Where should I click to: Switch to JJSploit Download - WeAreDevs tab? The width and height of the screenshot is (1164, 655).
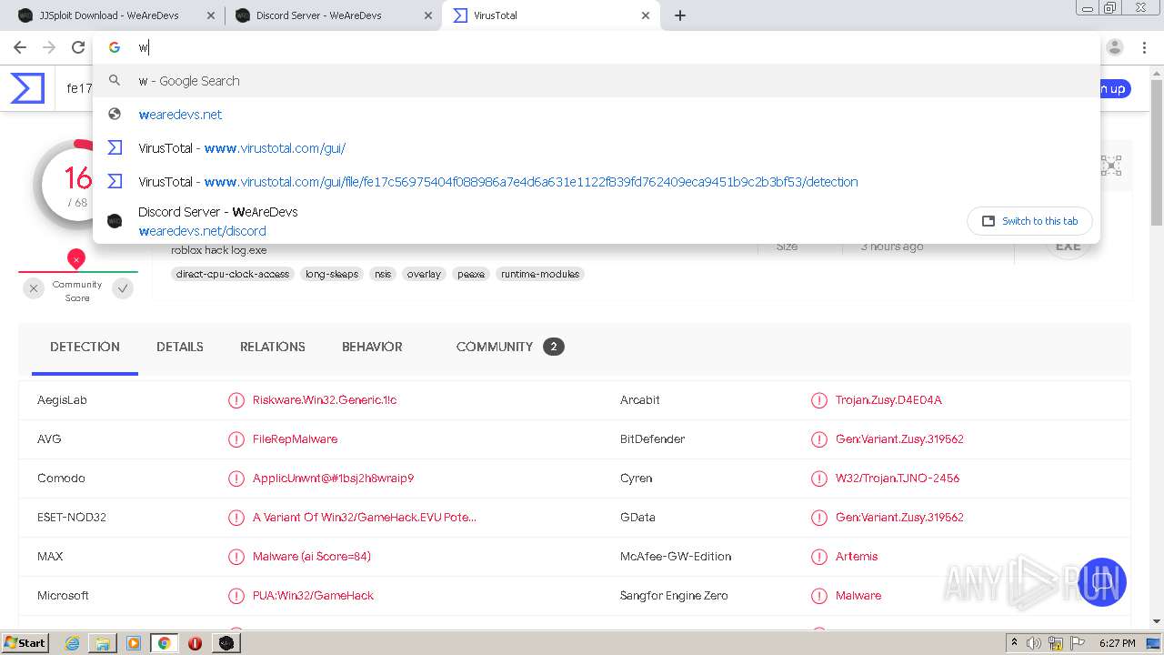115,15
